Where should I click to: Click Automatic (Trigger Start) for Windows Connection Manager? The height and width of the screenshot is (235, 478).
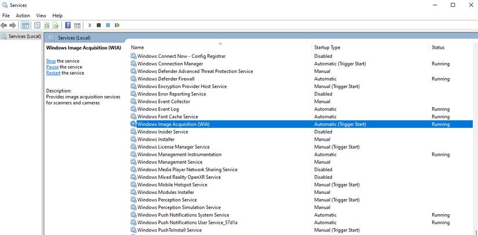pos(340,64)
